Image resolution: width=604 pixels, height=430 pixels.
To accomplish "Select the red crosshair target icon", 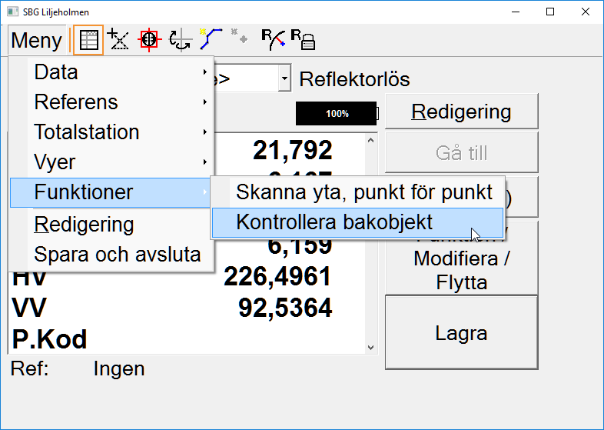I will click(x=149, y=40).
